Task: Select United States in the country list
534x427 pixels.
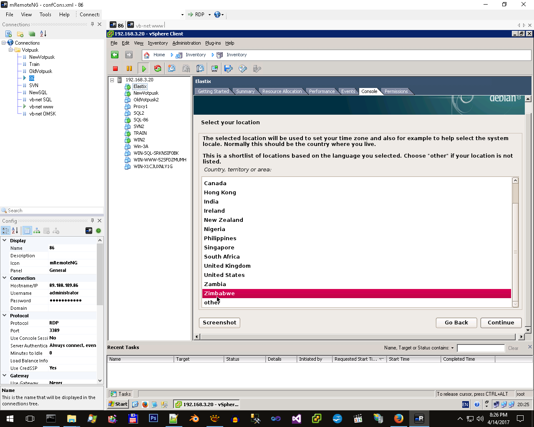Action: (357, 275)
